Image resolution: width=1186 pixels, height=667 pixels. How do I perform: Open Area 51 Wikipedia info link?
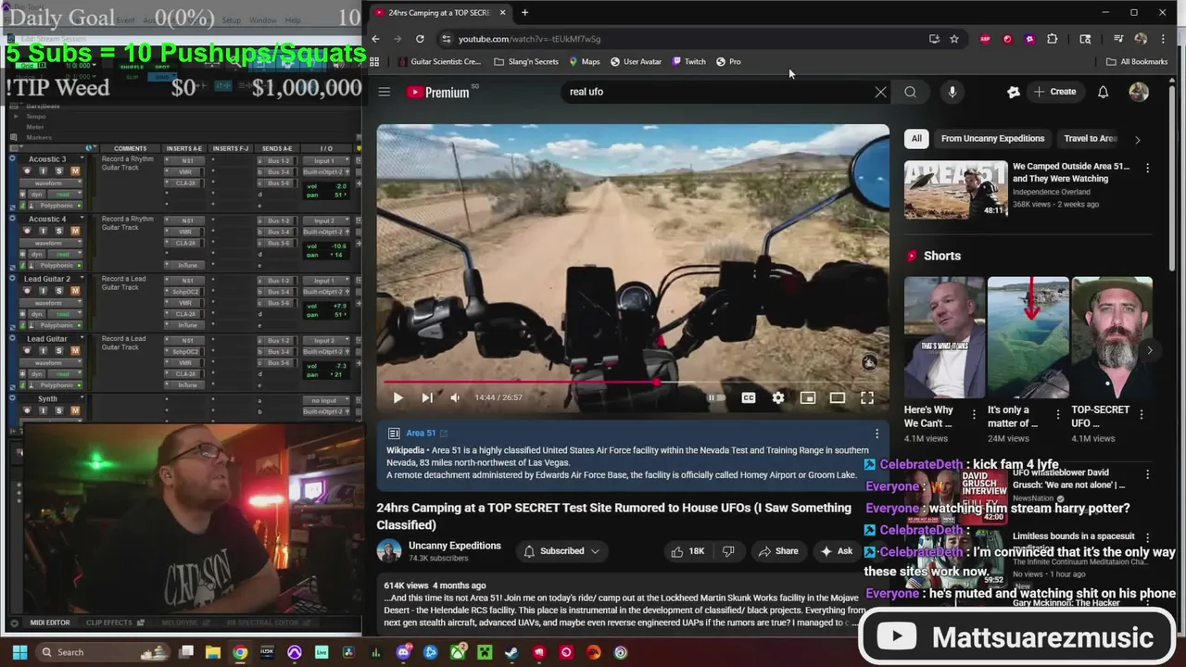point(426,433)
